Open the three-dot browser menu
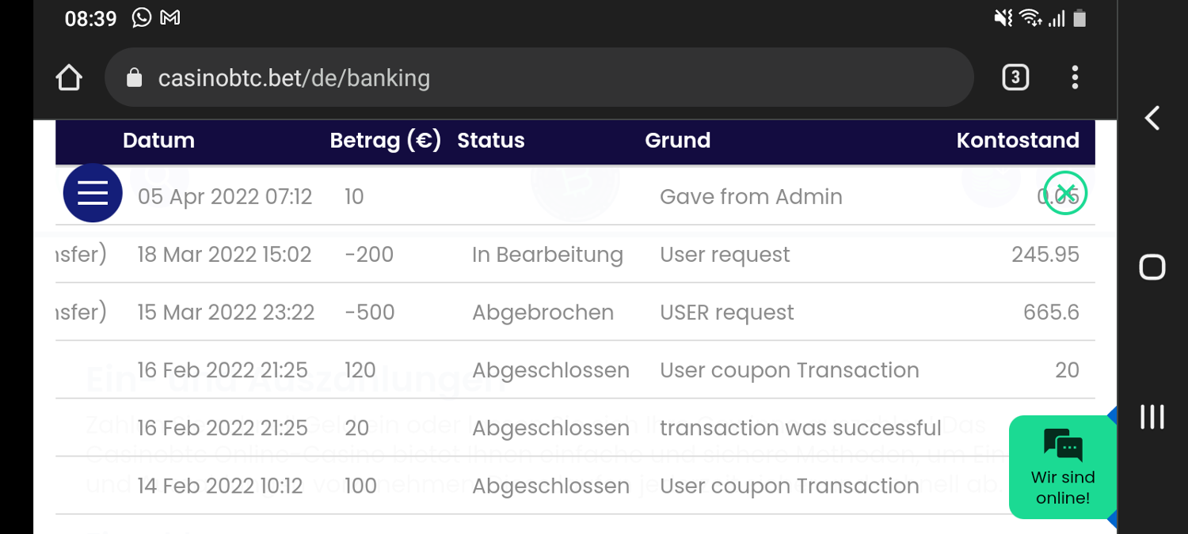 (x=1075, y=78)
